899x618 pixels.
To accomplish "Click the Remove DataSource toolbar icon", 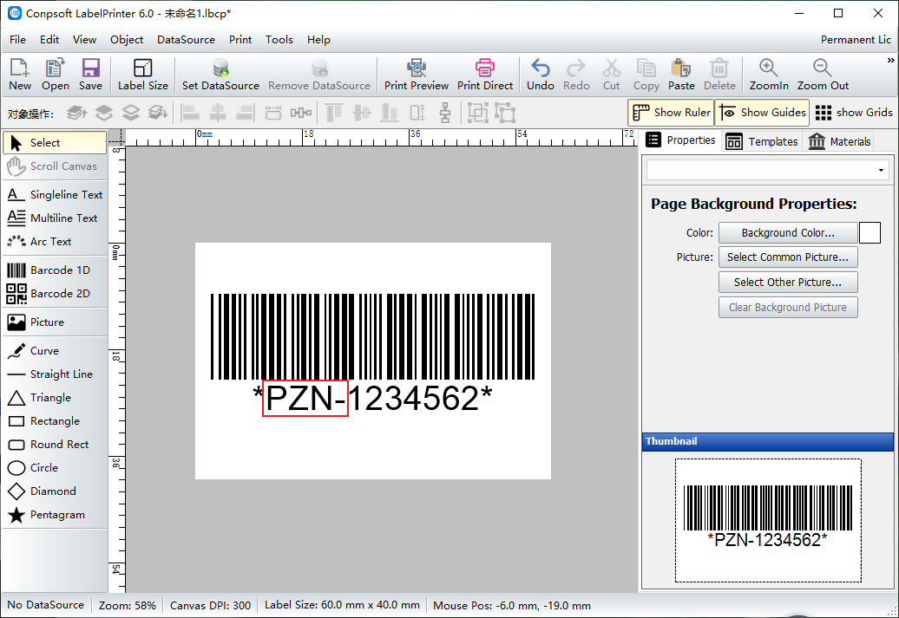I will click(x=319, y=75).
